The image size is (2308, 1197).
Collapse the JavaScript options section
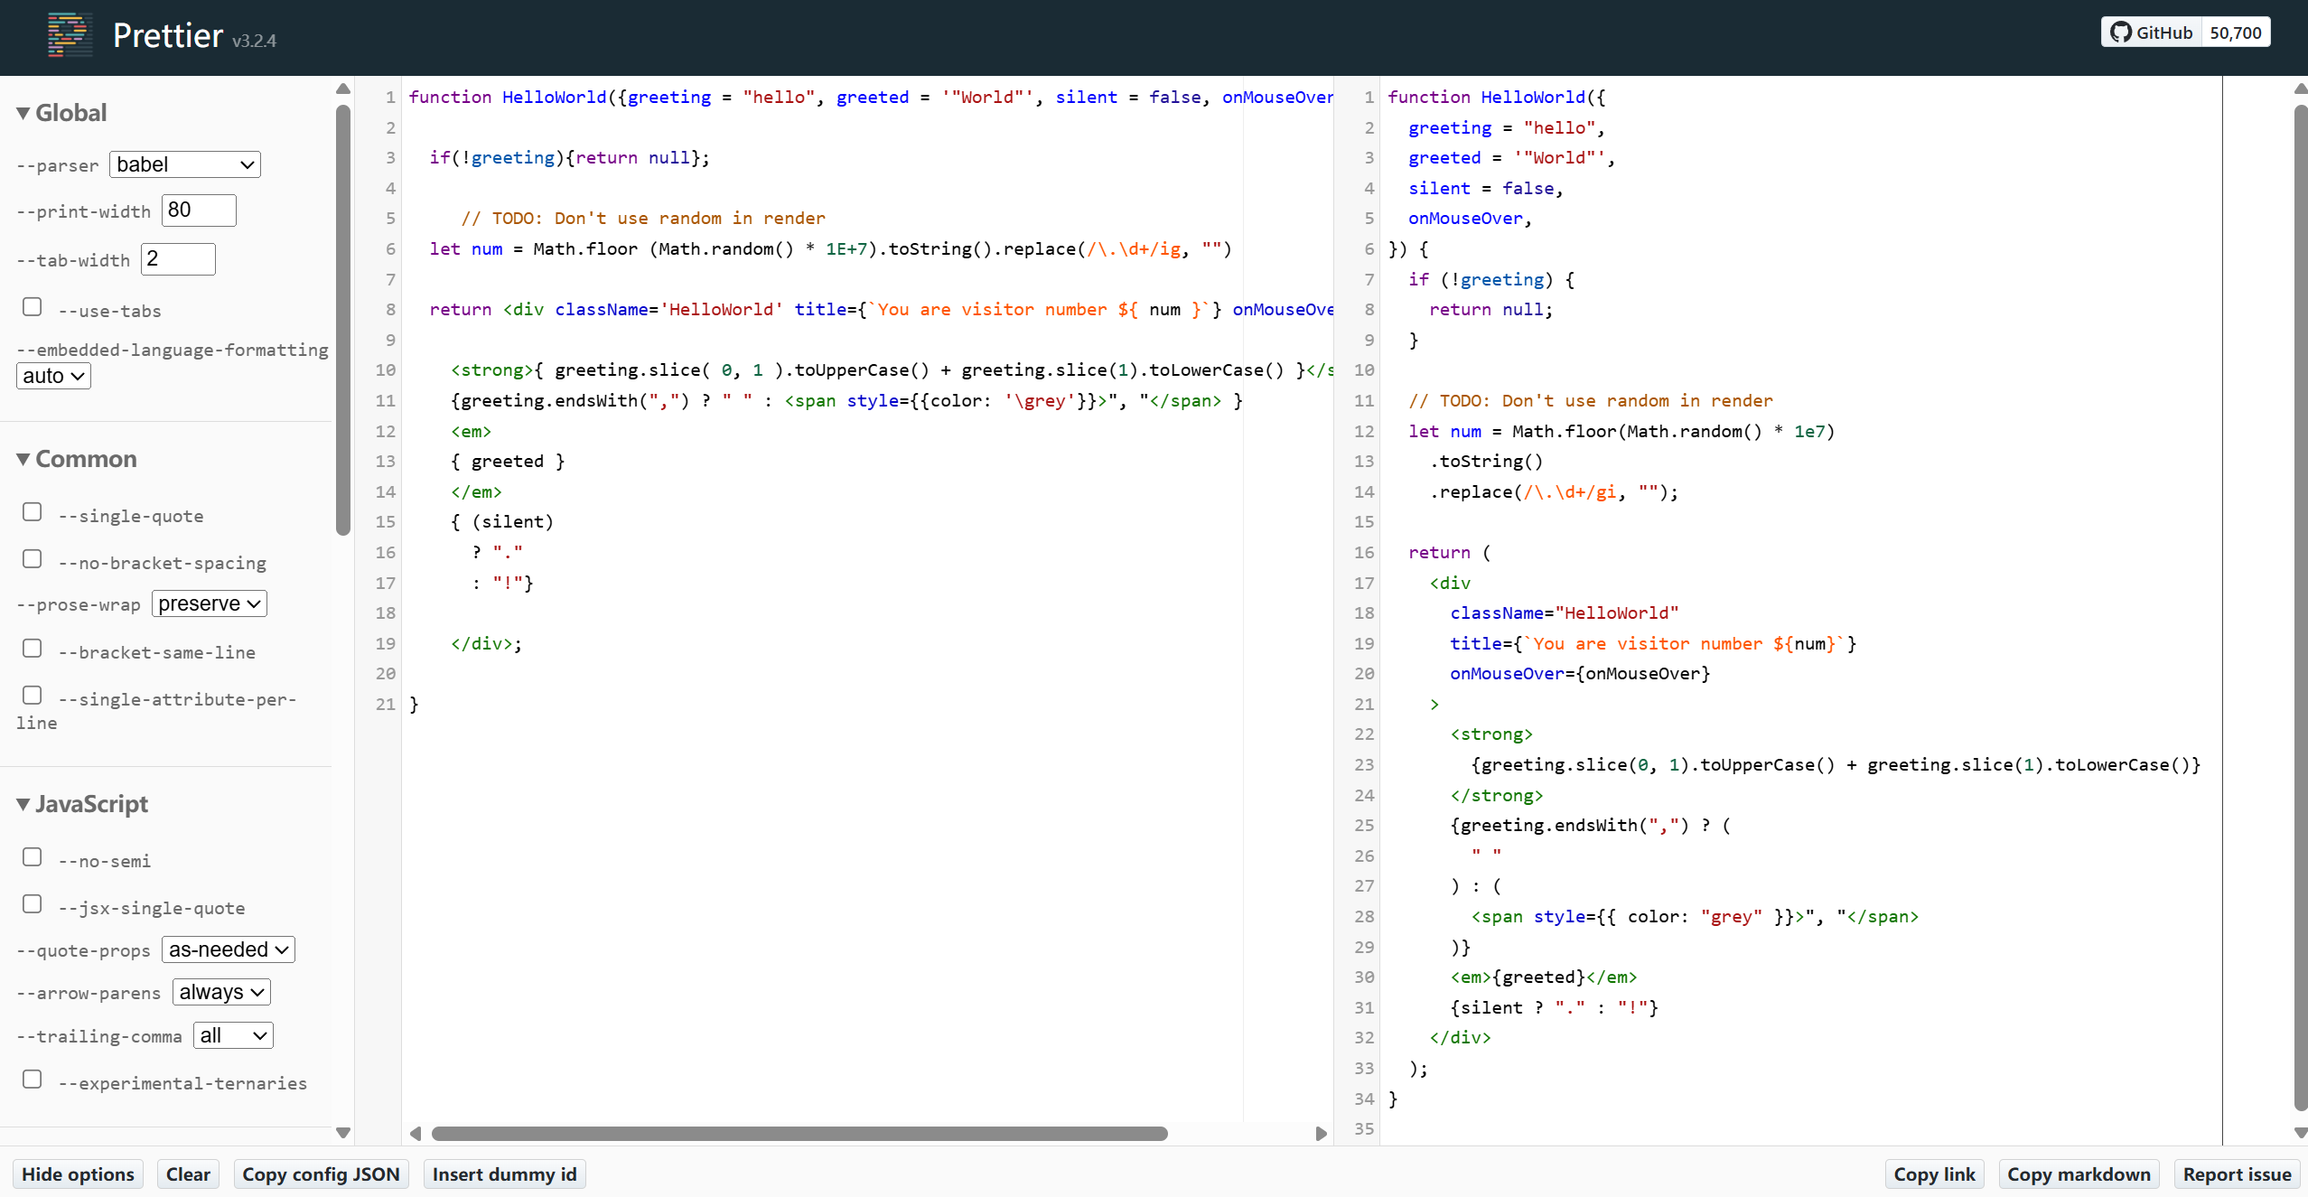81,804
